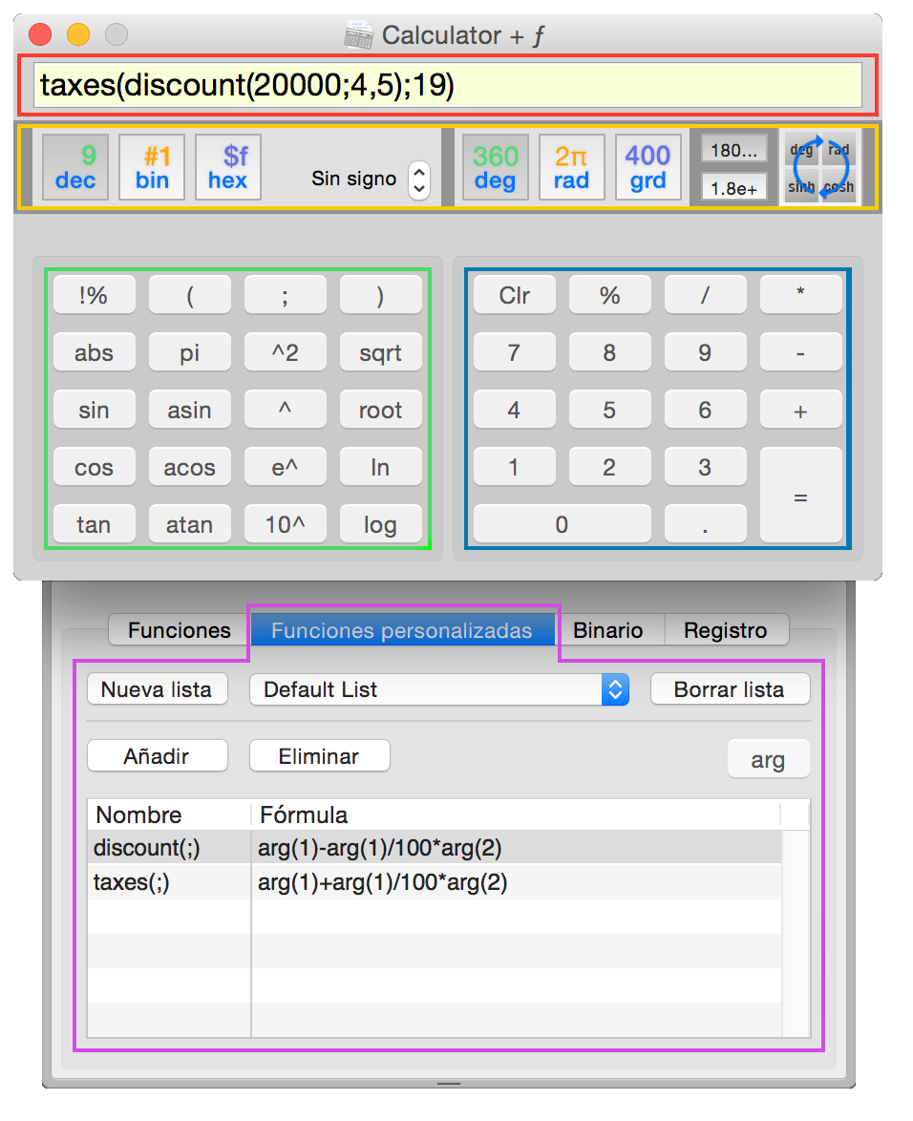This screenshot has height=1121, width=913.
Task: Choose the 180... number format
Action: 734,149
